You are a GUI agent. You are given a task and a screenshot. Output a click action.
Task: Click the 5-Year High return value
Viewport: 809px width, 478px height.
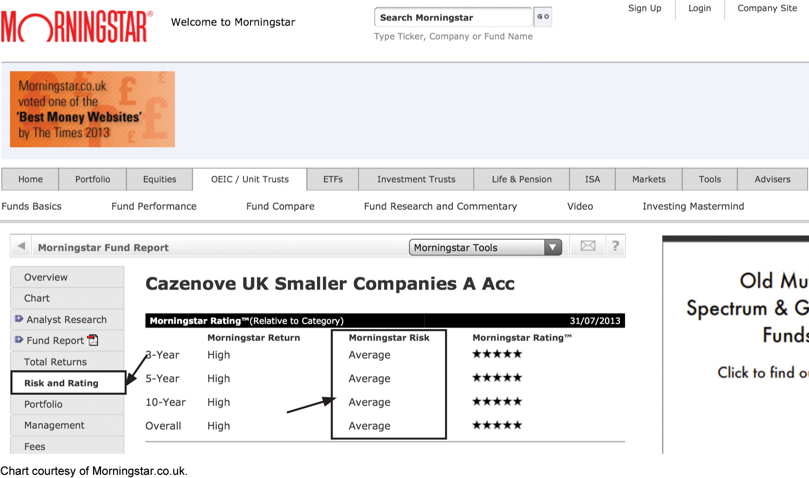(x=219, y=379)
